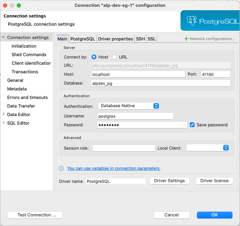The width and height of the screenshot is (240, 226).
Task: Click the PostgreSQL elephant logo
Action: (192, 21)
